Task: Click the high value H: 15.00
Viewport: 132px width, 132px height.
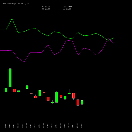Action: pyautogui.click(x=67, y=7)
